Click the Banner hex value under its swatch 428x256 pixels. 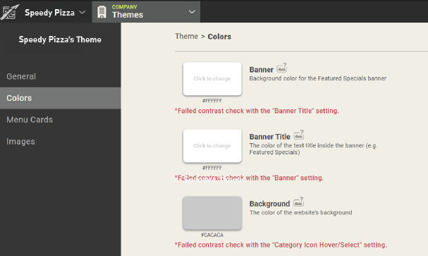click(212, 101)
